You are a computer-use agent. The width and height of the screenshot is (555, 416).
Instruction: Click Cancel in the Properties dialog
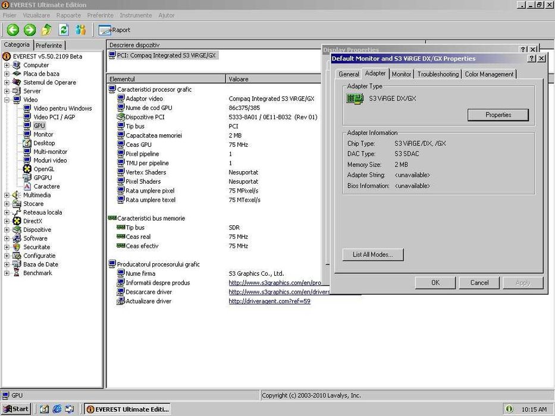pyautogui.click(x=479, y=283)
